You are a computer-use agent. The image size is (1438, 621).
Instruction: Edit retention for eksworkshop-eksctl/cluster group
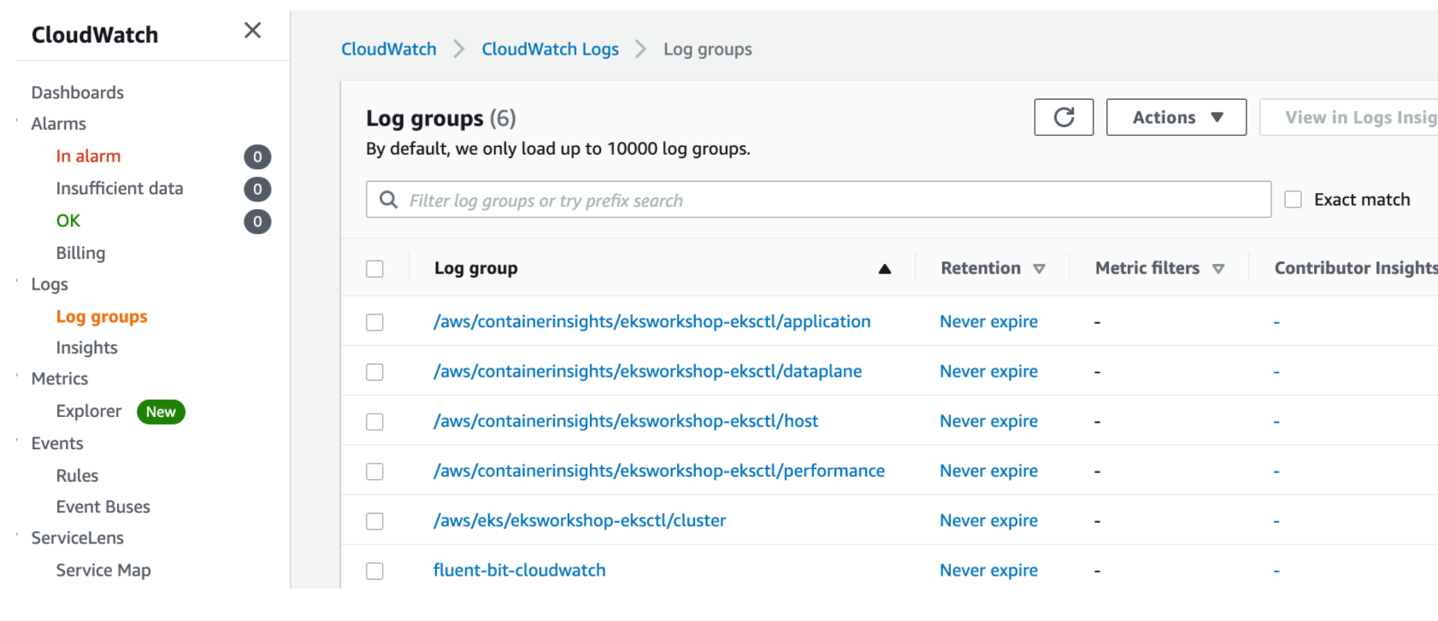coord(989,520)
